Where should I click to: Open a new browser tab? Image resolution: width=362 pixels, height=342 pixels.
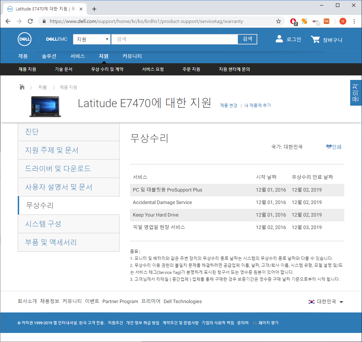pyautogui.click(x=94, y=9)
